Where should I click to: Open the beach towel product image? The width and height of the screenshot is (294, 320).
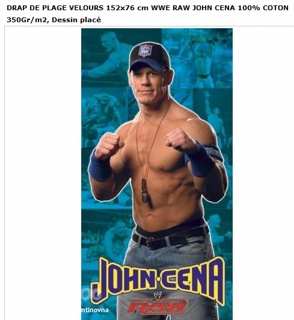157,174
